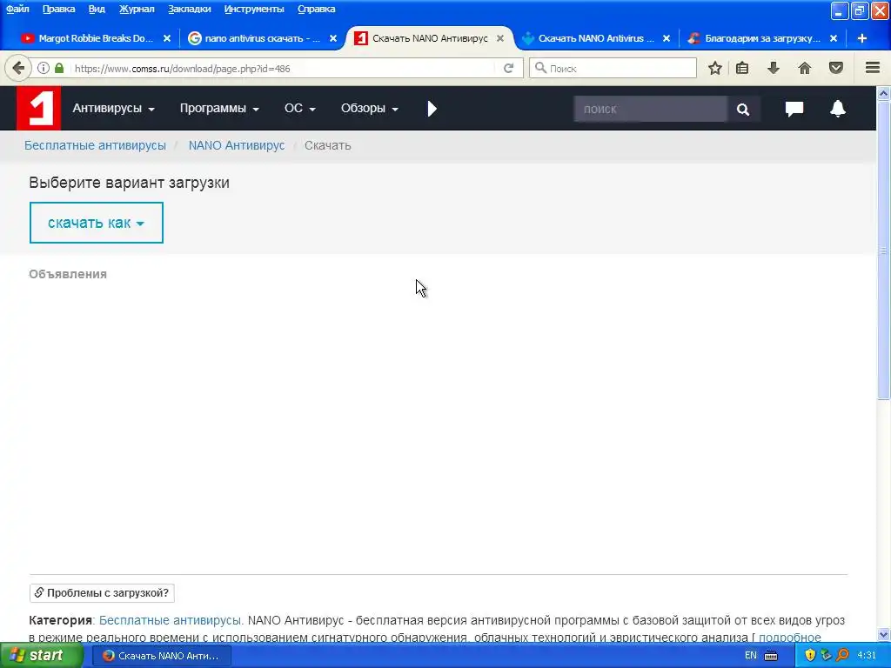
Task: Close the active Скачать NANO Антивирус tab
Action: coord(500,38)
